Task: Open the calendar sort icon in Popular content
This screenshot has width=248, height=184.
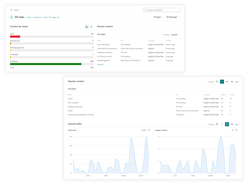Action: 217,82
